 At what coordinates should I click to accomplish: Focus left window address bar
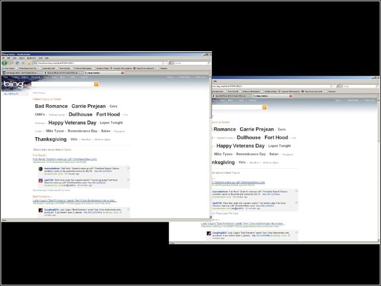pos(100,63)
